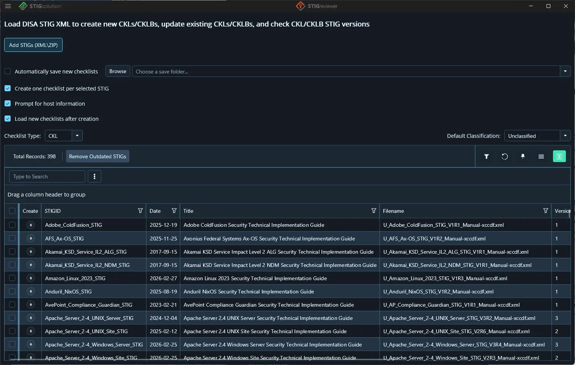The height and width of the screenshot is (365, 575).
Task: Click date 2017-09-15 in Akamai NDM row
Action: click(x=163, y=265)
